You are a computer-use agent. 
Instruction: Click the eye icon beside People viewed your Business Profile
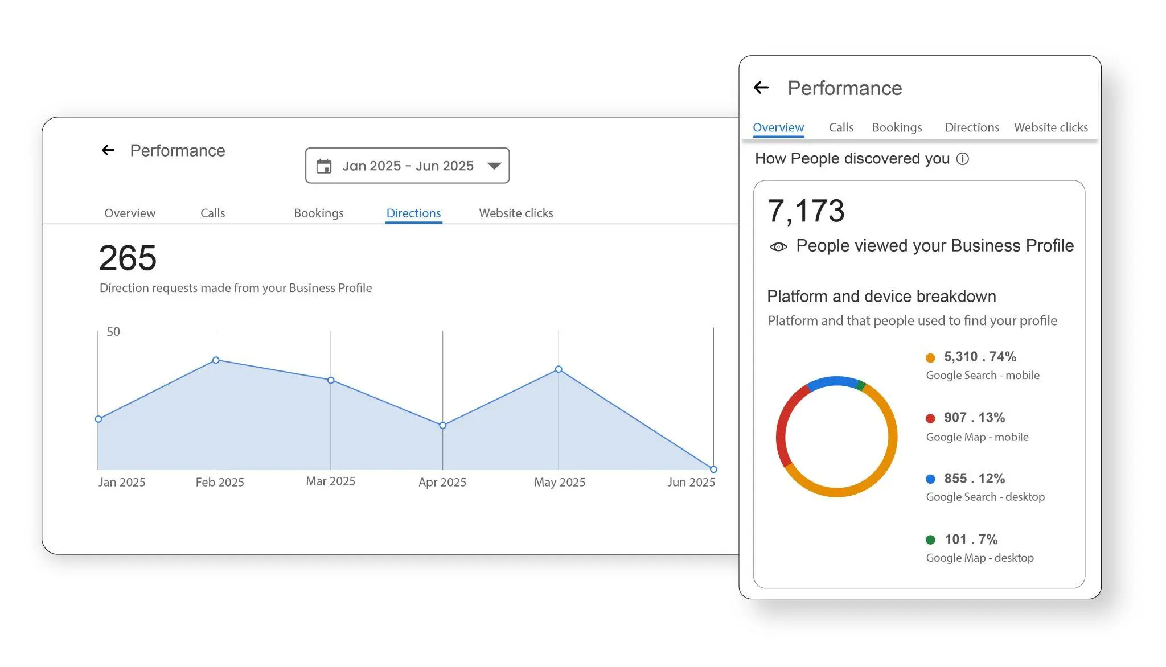coord(778,246)
